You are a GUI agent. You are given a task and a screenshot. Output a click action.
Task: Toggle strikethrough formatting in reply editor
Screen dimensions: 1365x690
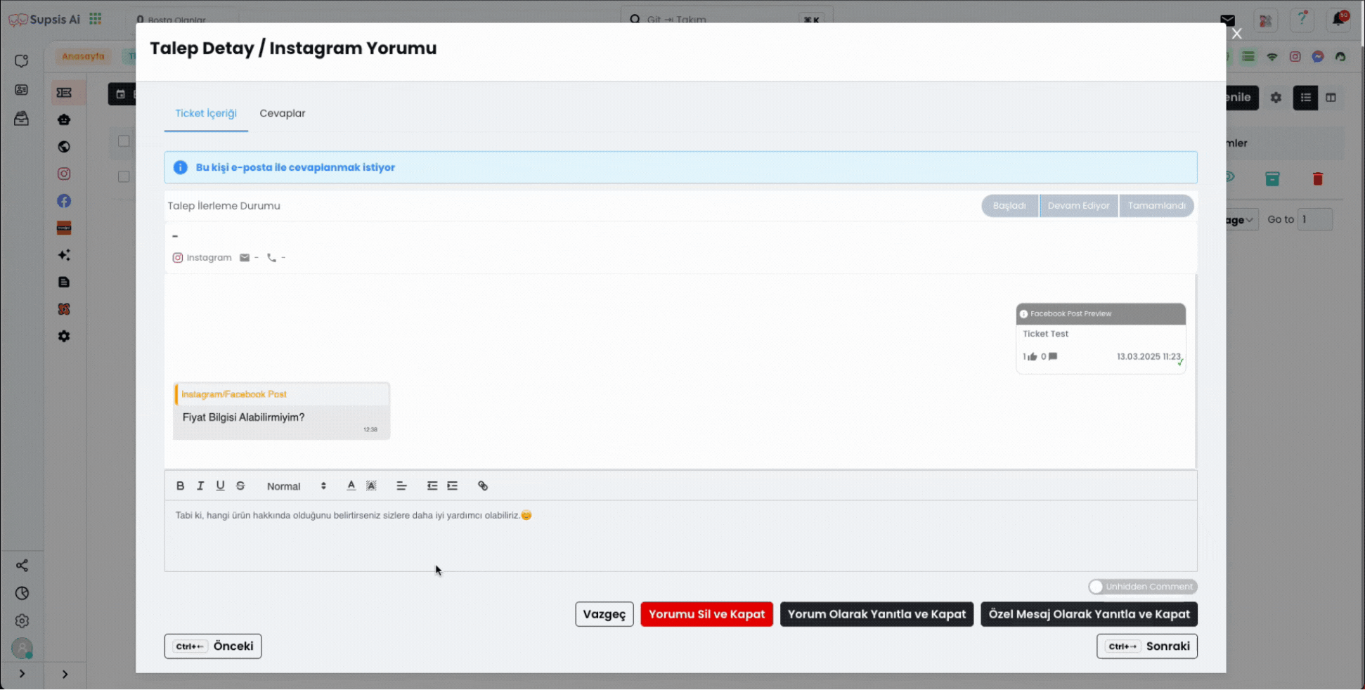(x=240, y=486)
